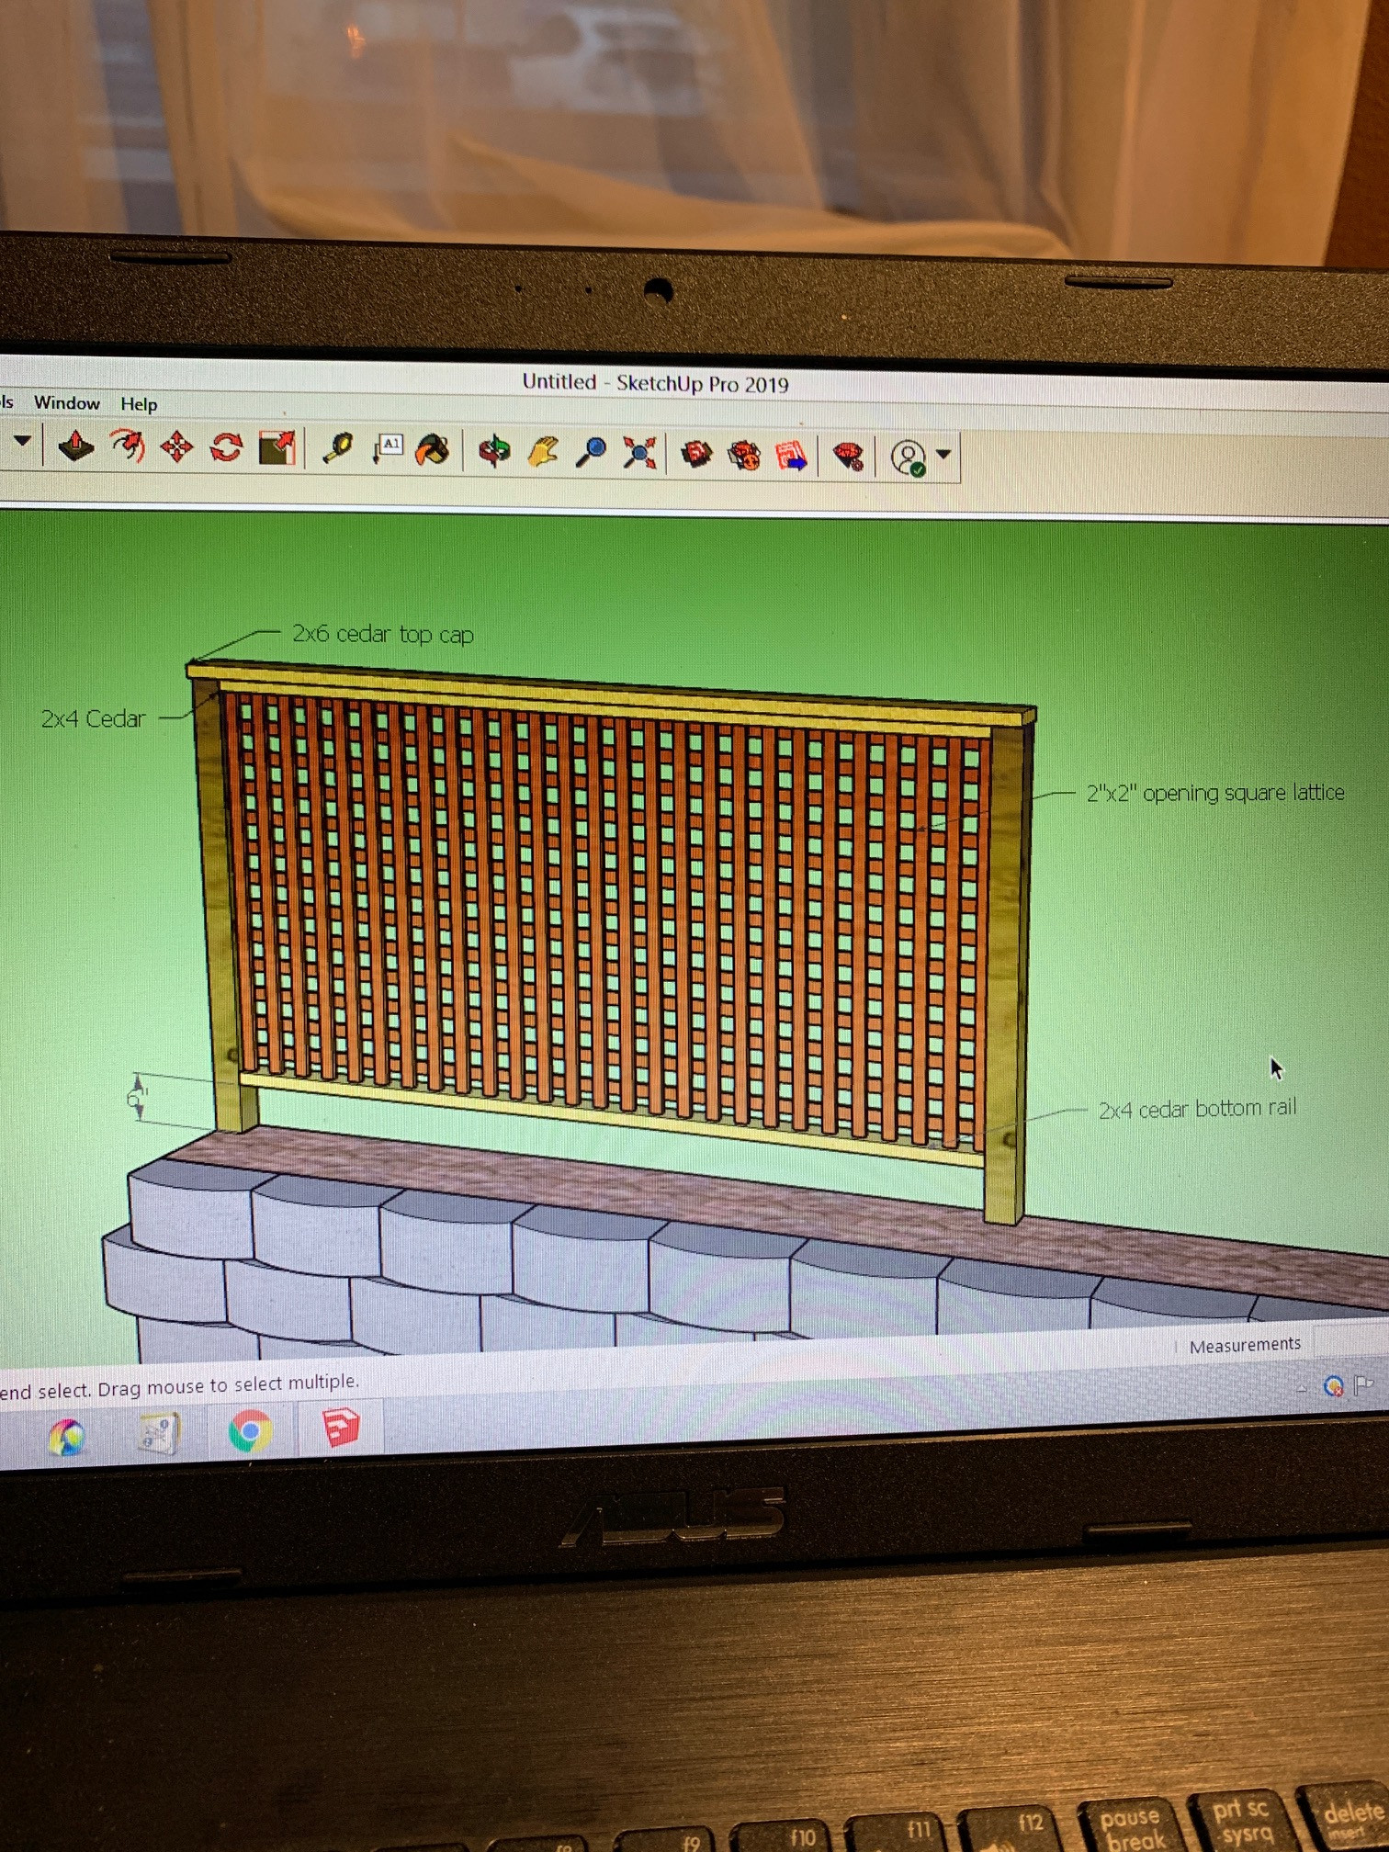Open the Window menu
The image size is (1389, 1852).
coord(67,402)
